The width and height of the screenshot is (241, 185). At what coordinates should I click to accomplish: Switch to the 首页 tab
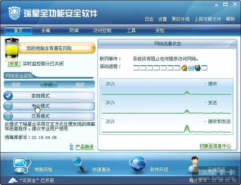click(18, 30)
